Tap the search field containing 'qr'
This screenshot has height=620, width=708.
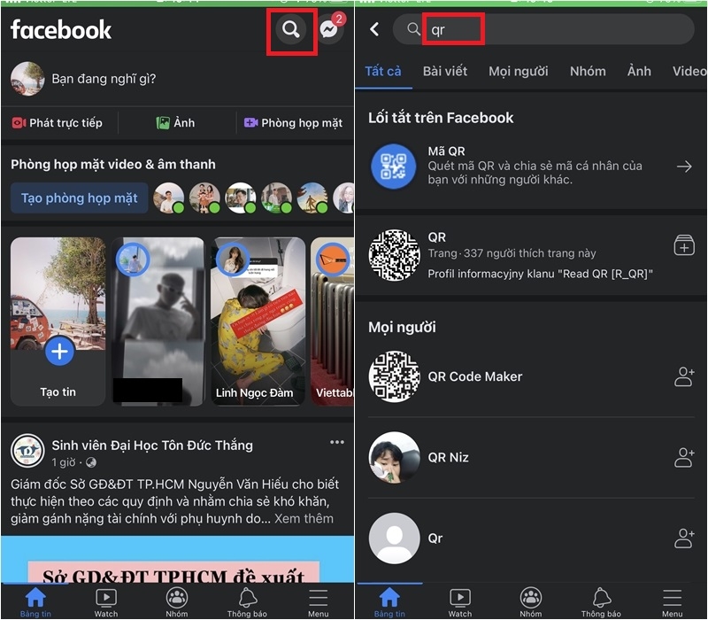coord(543,29)
